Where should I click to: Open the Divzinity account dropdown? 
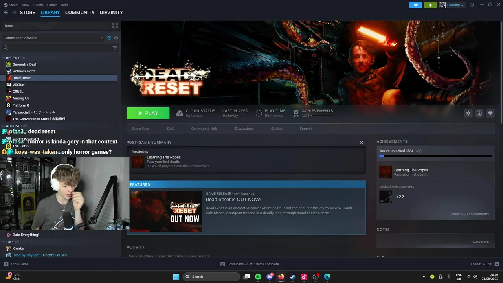[x=452, y=5]
